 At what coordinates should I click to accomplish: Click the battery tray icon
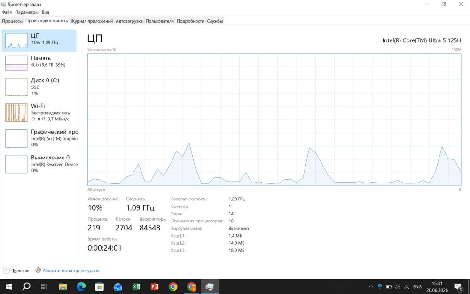click(389, 287)
